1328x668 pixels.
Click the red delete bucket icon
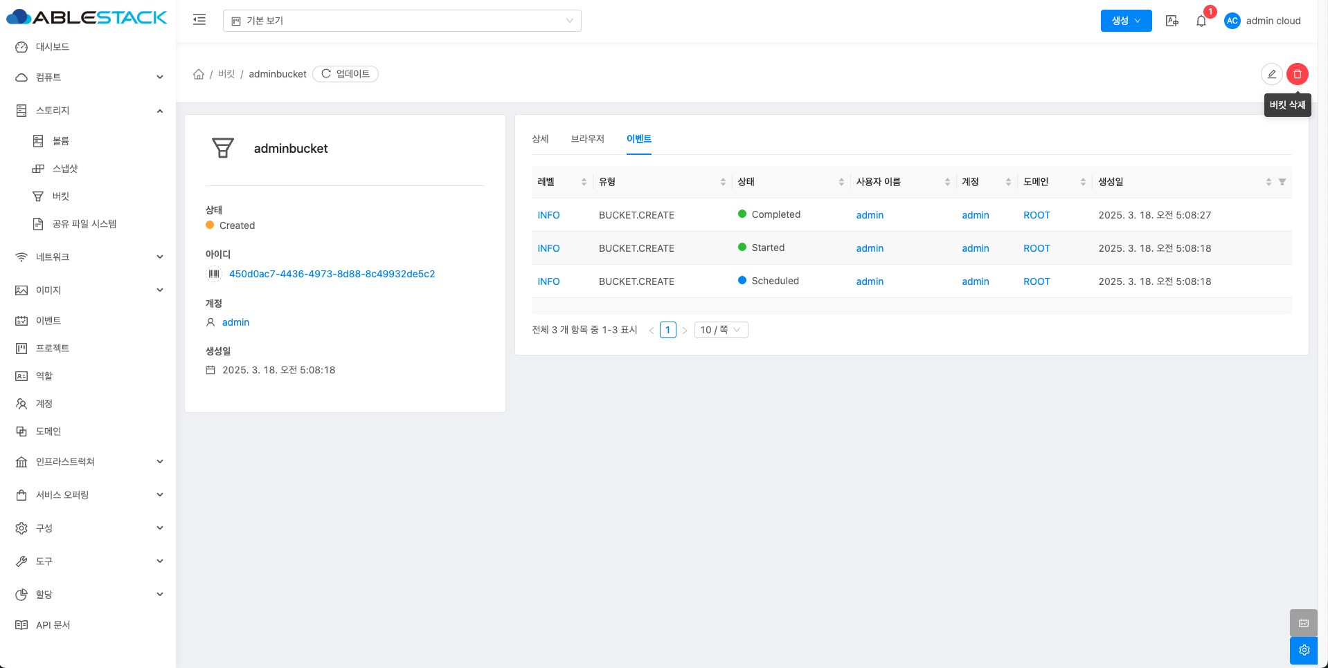click(x=1297, y=74)
